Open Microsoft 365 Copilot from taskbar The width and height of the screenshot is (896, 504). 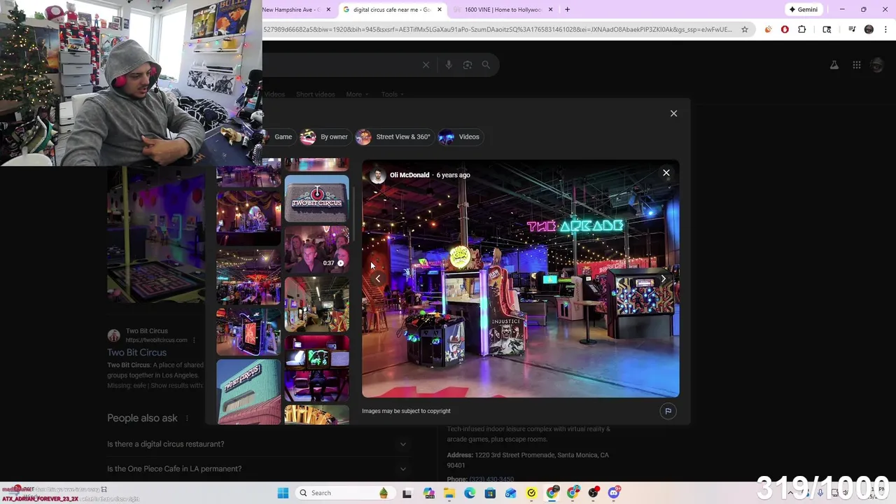(428, 493)
